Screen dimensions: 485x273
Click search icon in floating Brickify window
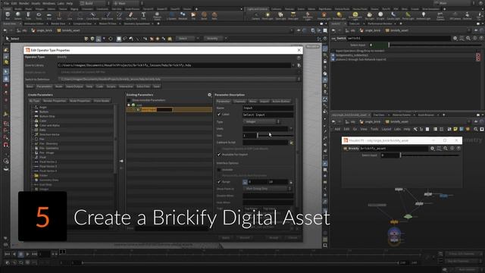click(446, 149)
